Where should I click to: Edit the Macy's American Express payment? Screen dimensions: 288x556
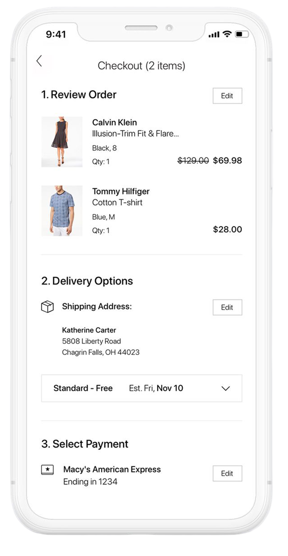coord(227,474)
